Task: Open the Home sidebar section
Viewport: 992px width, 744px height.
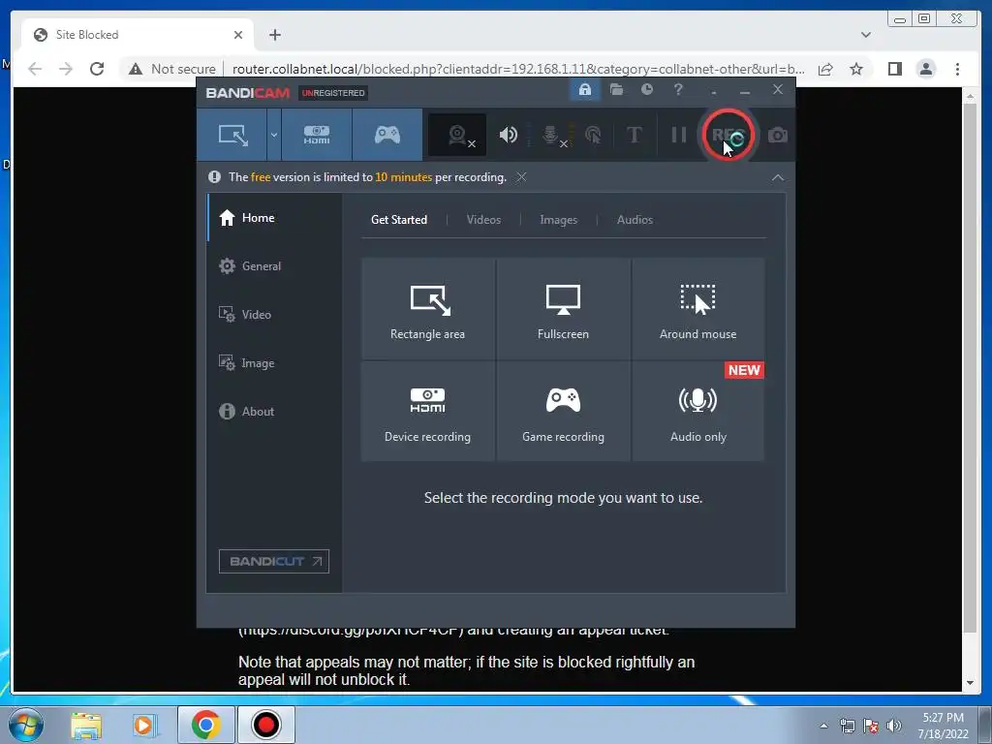Action: [x=273, y=218]
